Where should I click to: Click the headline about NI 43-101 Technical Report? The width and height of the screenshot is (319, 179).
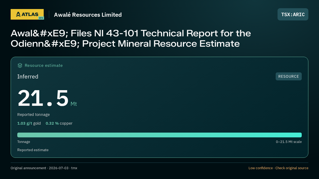coord(131,38)
